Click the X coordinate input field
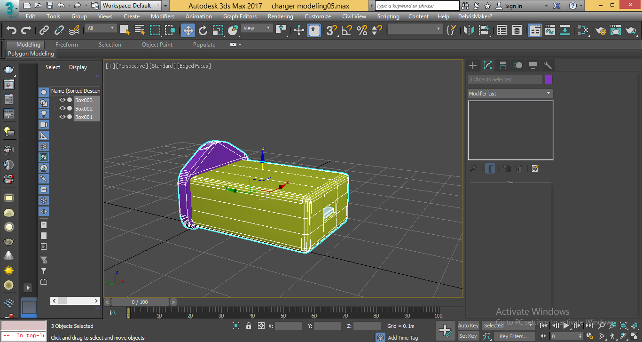The height and width of the screenshot is (342, 642). (289, 326)
